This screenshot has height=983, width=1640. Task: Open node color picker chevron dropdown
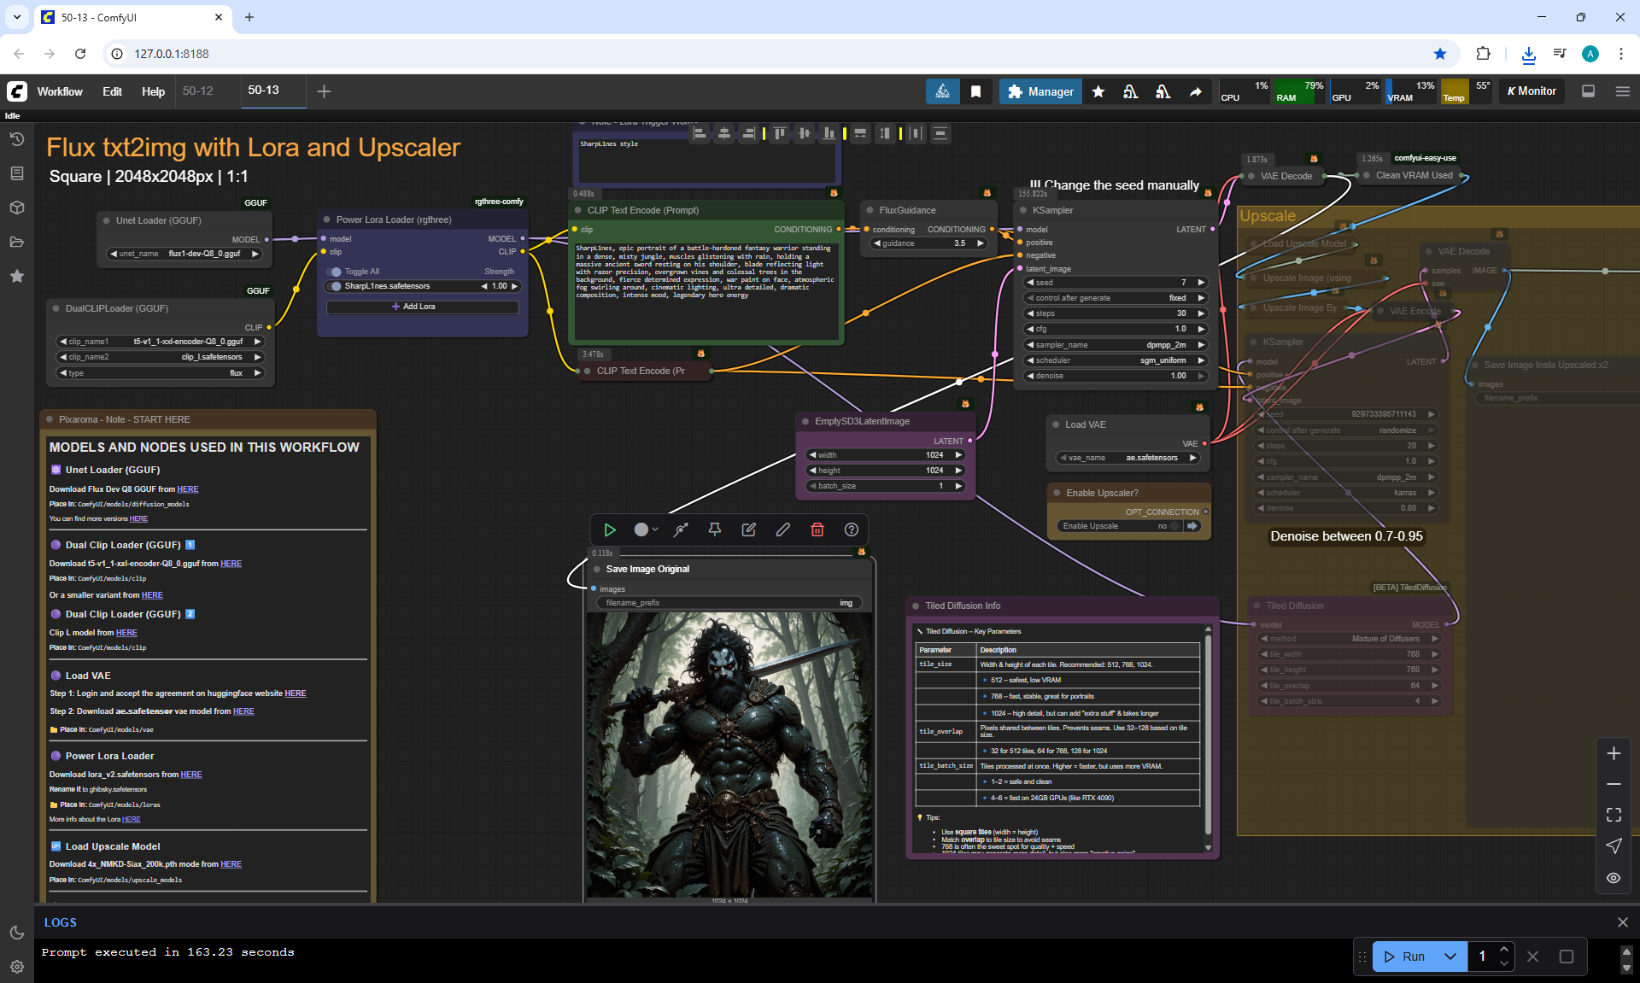pyautogui.click(x=654, y=530)
